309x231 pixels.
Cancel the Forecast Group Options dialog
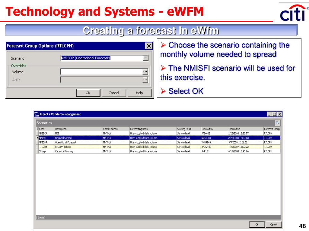point(114,93)
